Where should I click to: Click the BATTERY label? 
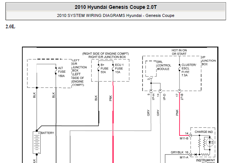(x=47, y=133)
